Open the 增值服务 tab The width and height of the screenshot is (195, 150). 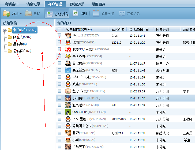point(98,4)
